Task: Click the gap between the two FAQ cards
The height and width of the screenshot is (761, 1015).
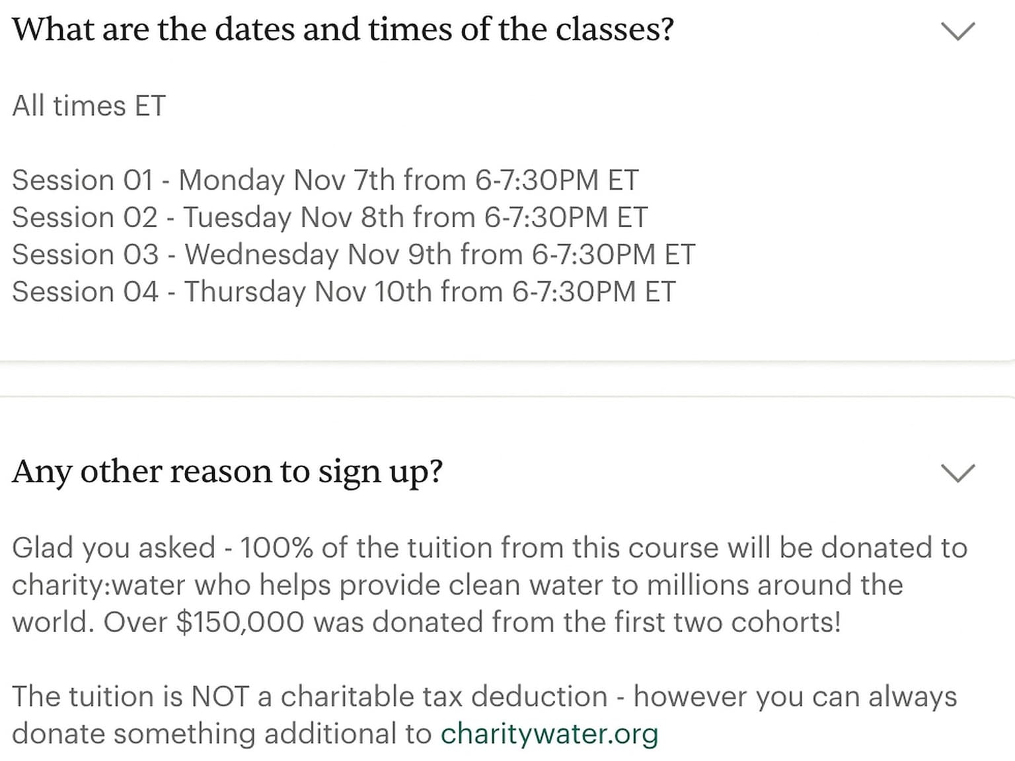Action: (507, 379)
